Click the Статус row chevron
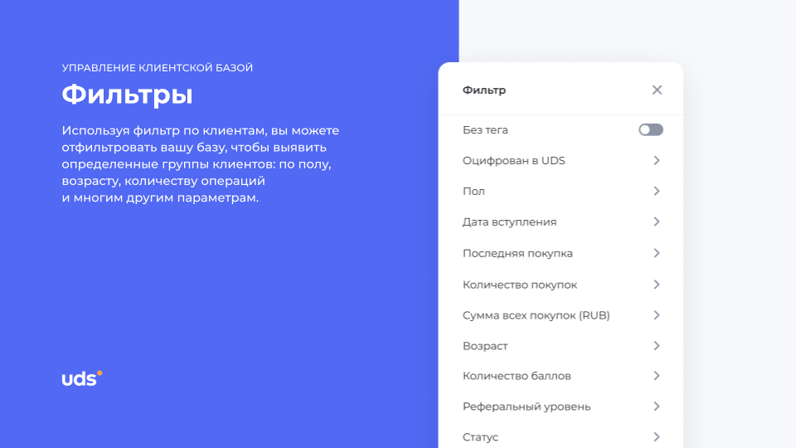 pyautogui.click(x=656, y=436)
